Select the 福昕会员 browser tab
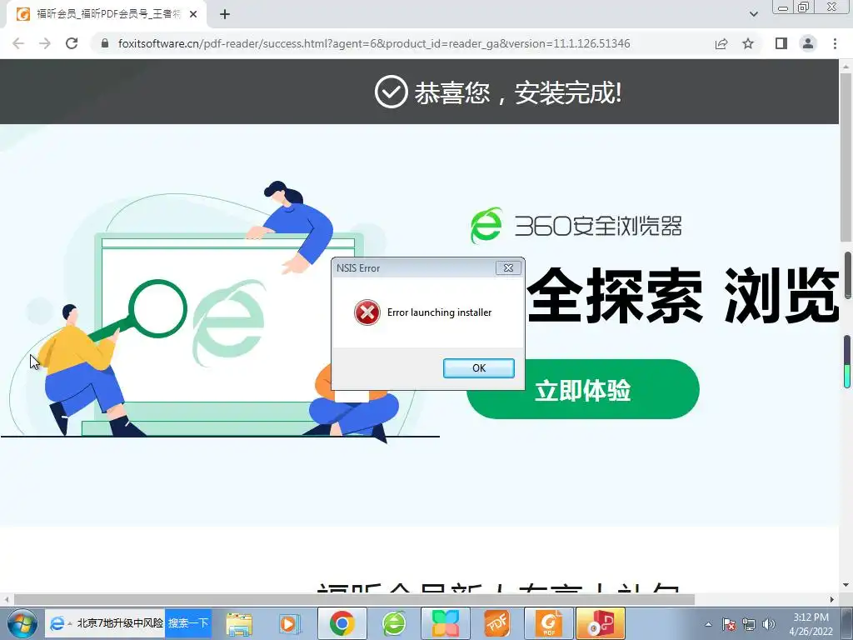Screen dimensions: 853x640 (x=107, y=15)
